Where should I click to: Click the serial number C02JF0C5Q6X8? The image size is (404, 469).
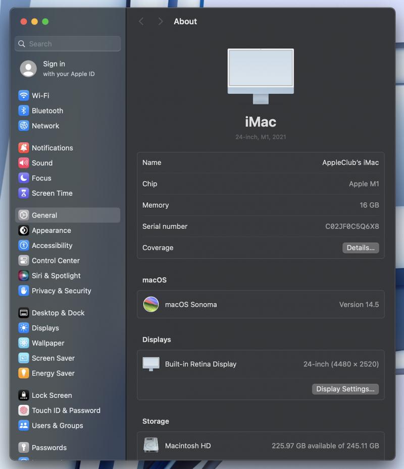[x=352, y=226]
